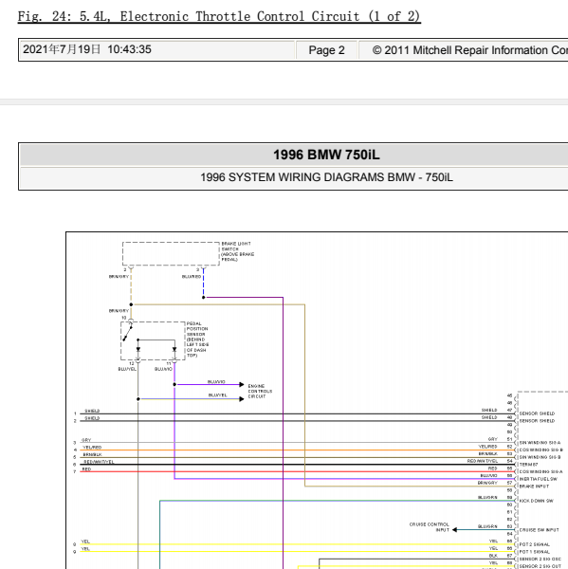Click the BLU/VIO arrow to Engine Controls Circuit

[x=209, y=384]
